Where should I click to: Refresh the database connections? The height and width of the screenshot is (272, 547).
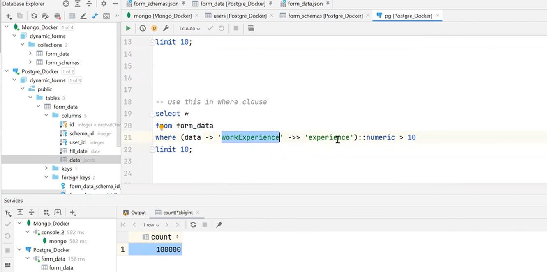(34, 16)
